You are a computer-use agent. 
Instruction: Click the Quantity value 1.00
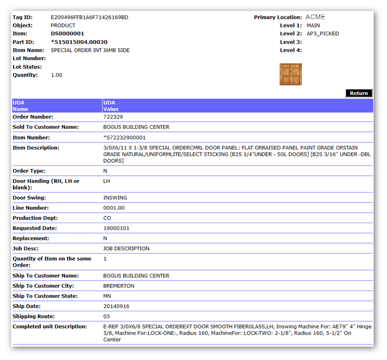click(x=57, y=75)
